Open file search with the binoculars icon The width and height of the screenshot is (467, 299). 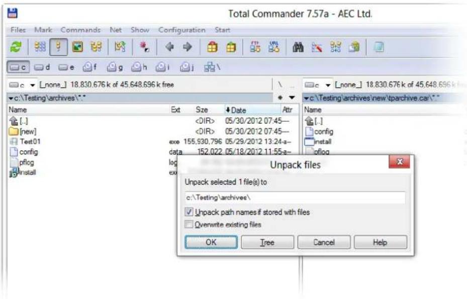298,47
